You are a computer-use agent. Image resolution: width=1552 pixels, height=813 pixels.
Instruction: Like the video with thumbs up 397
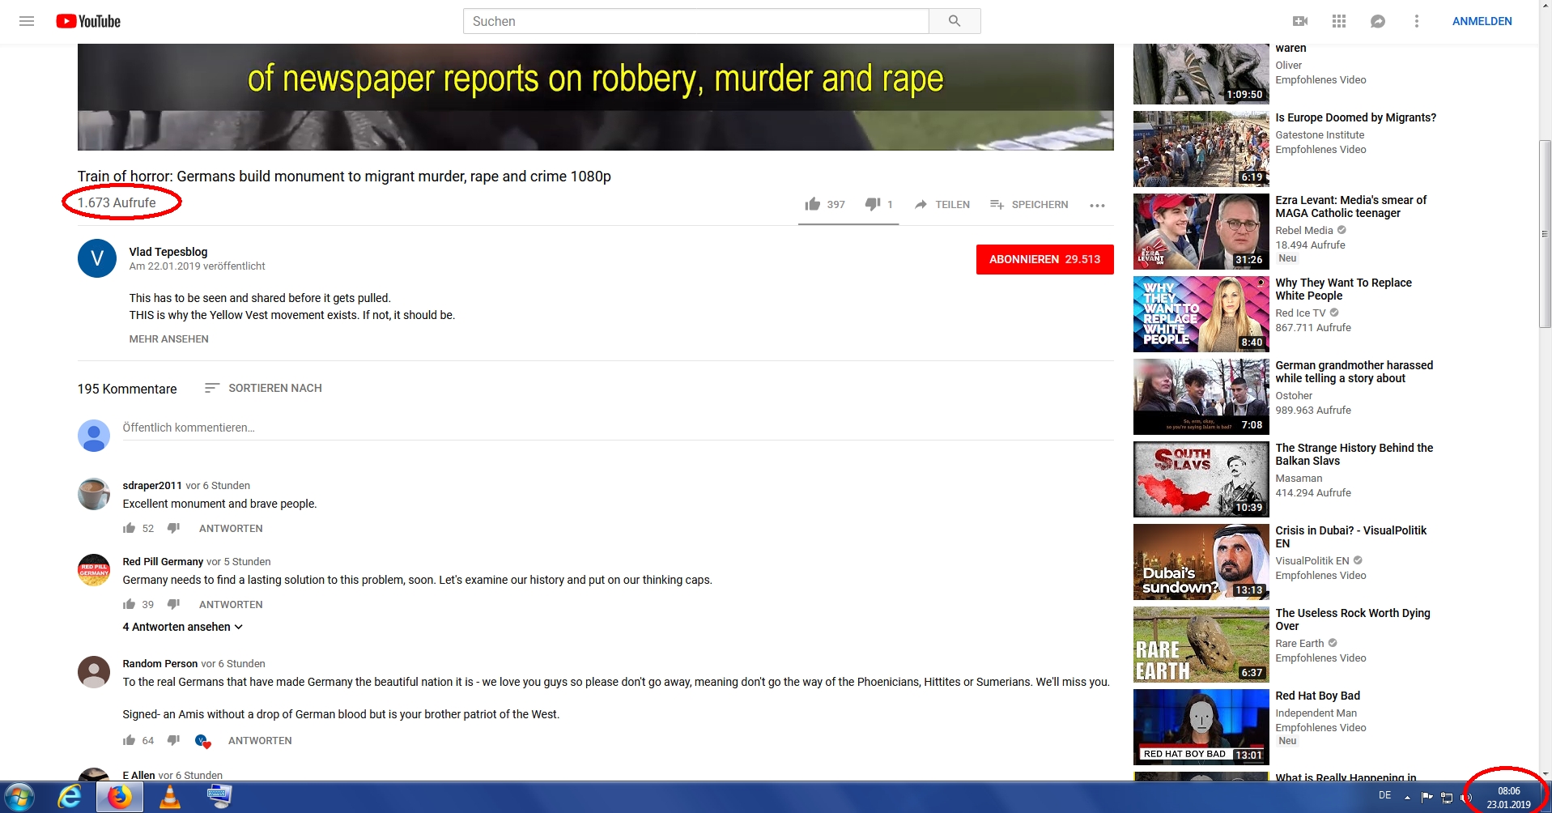click(x=824, y=204)
